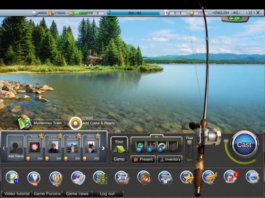Click the pearl currency icon in top bar
265x198 pixels.
pos(34,13)
